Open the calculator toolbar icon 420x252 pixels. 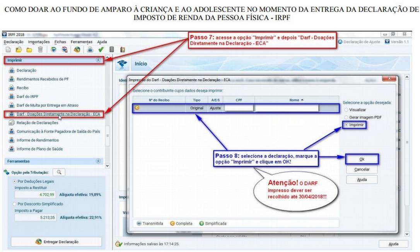click(112, 49)
